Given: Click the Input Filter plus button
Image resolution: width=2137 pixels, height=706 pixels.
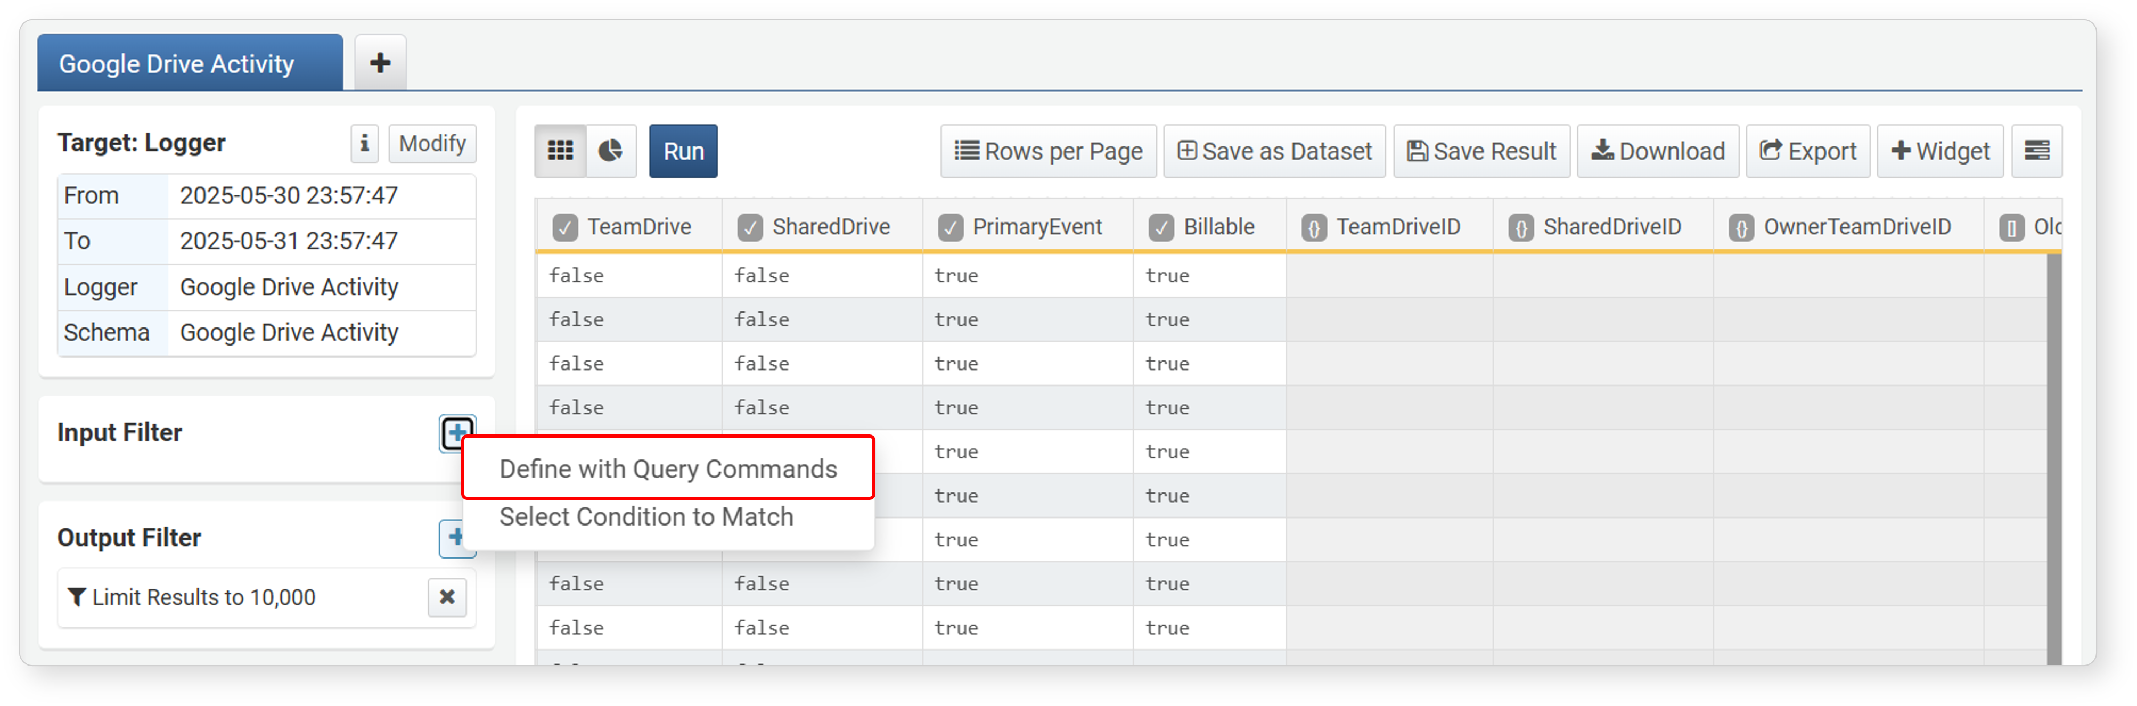Looking at the screenshot, I should 457,432.
